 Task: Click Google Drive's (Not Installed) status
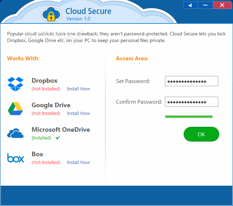(46, 114)
